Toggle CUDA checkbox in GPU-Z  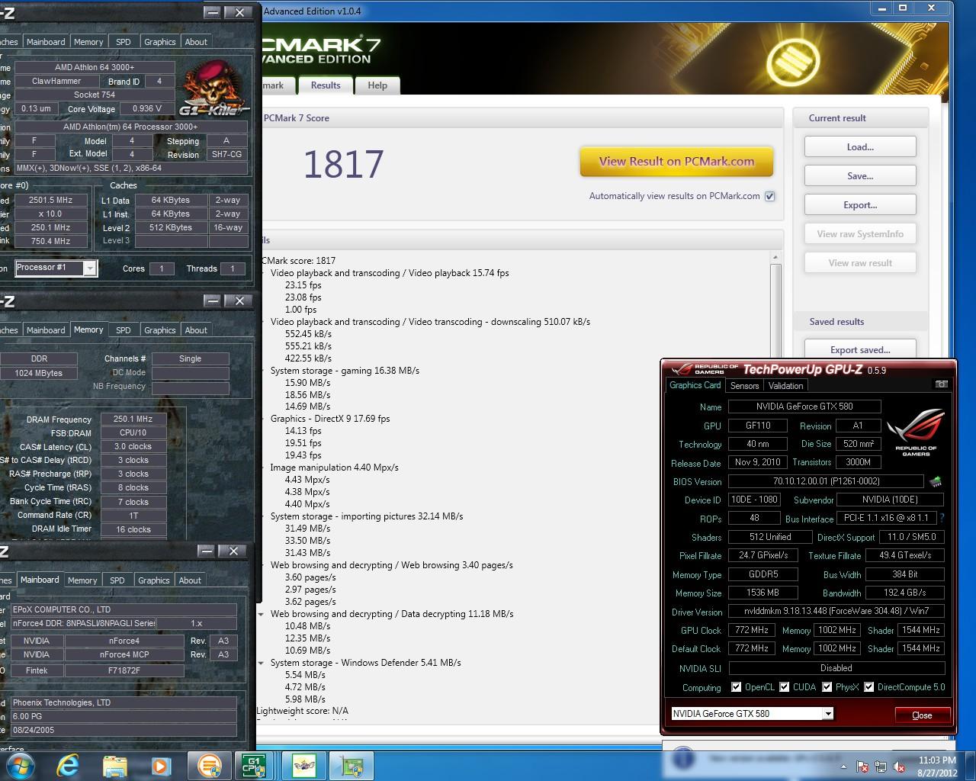(x=784, y=687)
